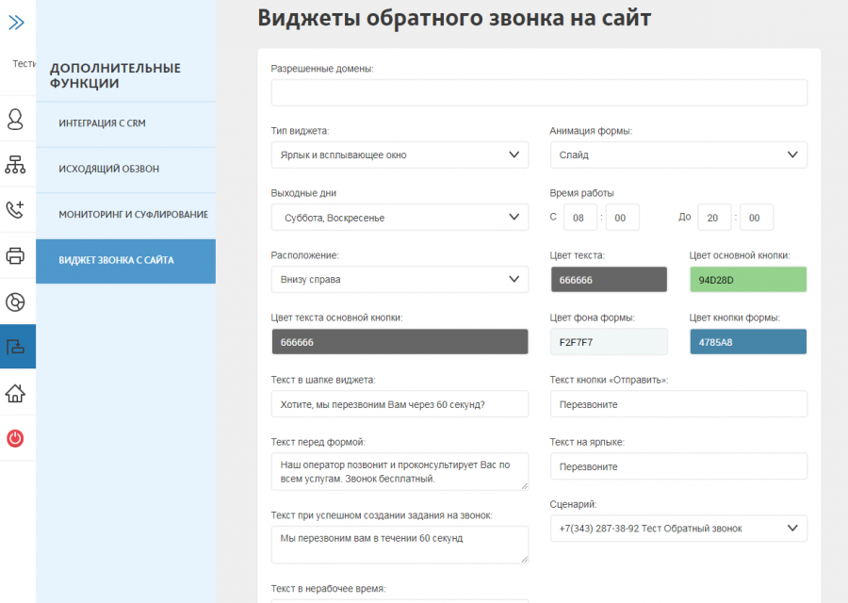Expand the 'Анимация формы' dropdown
Viewport: 848px width, 603px height.
point(678,155)
